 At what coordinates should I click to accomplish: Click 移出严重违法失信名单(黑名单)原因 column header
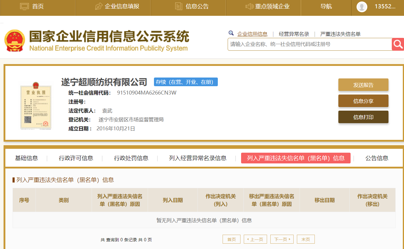pyautogui.click(x=272, y=200)
